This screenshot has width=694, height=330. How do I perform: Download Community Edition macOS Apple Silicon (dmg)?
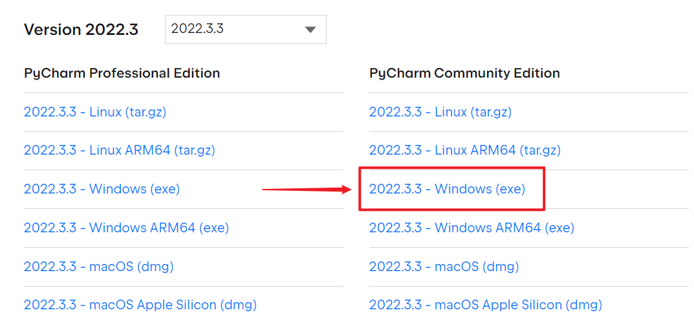486,304
